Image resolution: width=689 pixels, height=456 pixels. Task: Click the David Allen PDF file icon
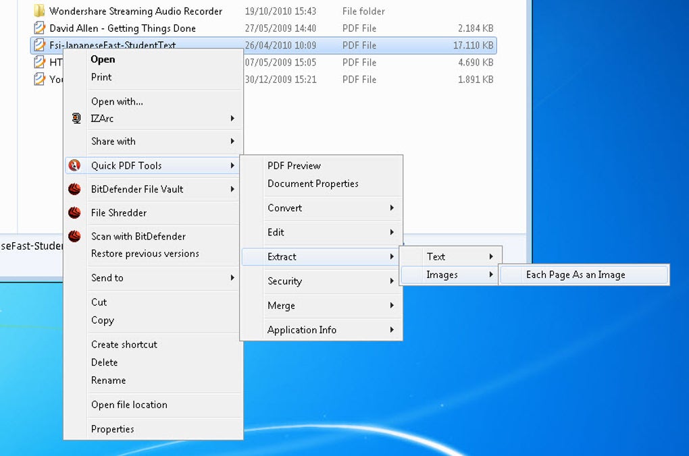pyautogui.click(x=39, y=28)
